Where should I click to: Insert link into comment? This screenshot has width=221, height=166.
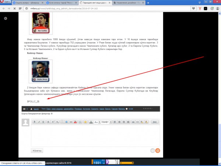click(71, 122)
